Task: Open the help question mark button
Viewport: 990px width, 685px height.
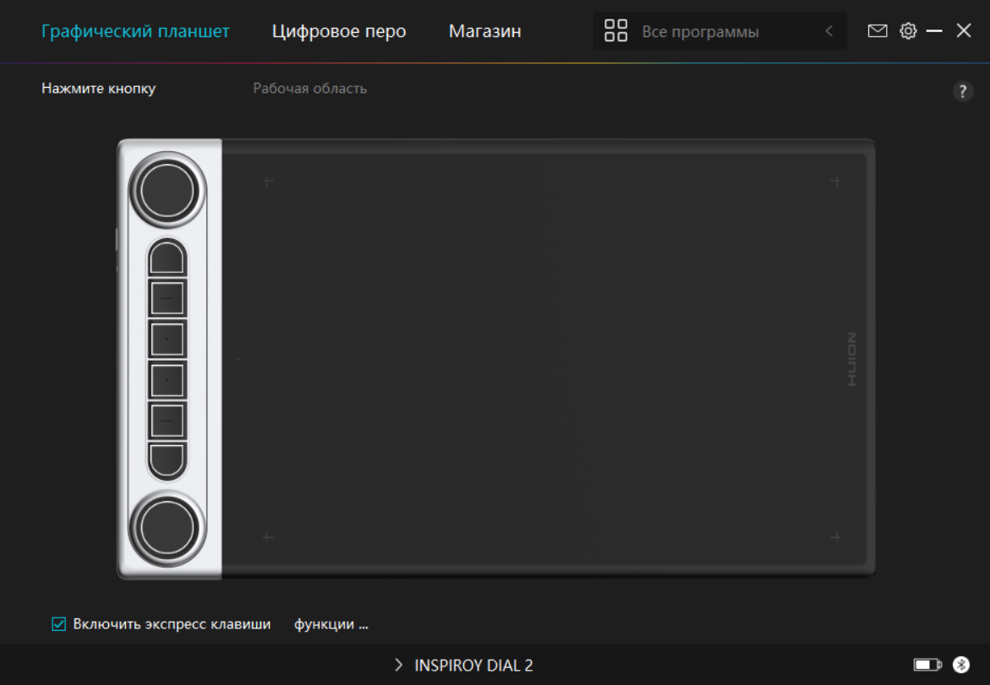Action: point(962,91)
